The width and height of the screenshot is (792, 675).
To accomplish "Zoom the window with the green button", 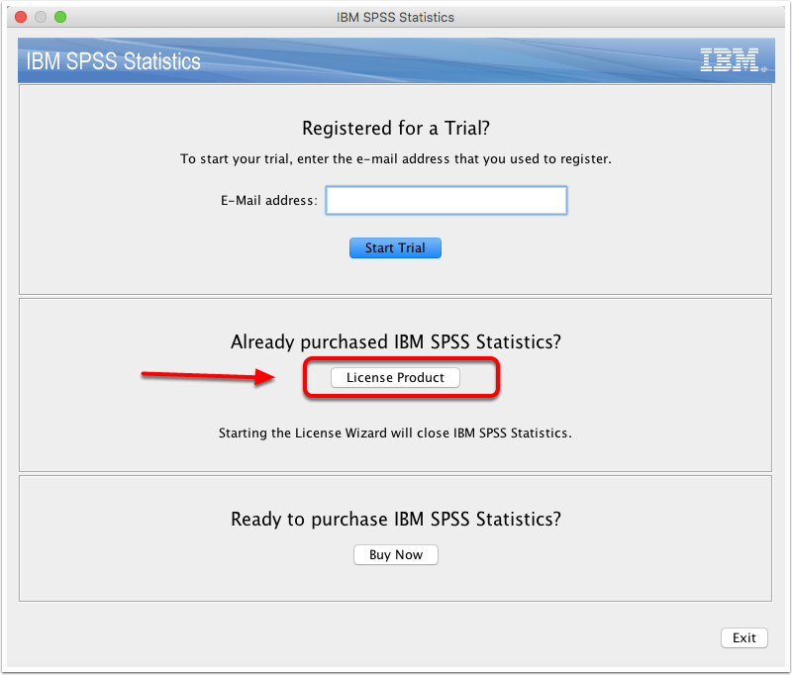I will [60, 17].
